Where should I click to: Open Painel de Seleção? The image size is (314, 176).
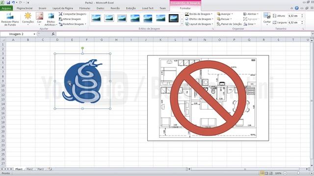[229, 24]
